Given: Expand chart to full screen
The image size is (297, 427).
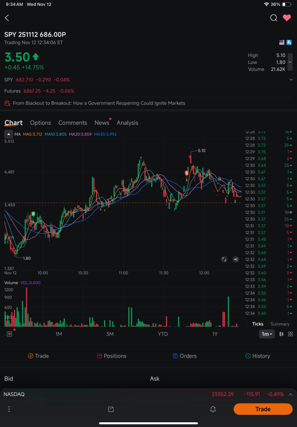Looking at the screenshot, I should [x=224, y=259].
